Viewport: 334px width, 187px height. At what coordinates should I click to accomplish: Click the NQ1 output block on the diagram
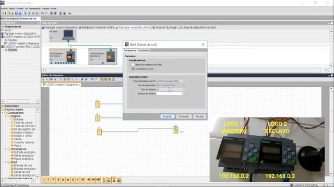176,130
